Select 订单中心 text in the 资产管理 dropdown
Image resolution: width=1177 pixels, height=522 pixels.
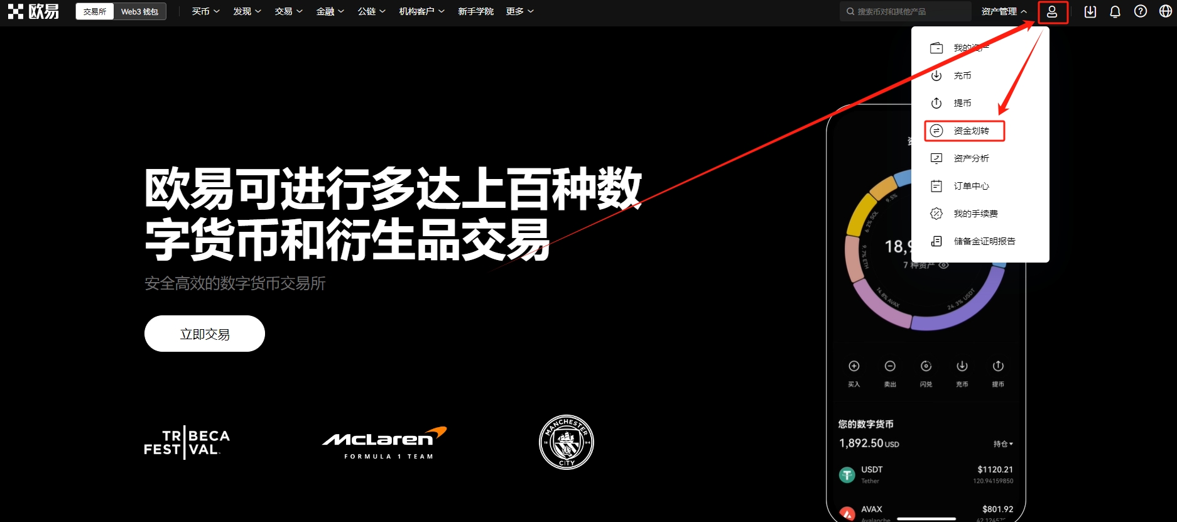[x=971, y=186]
